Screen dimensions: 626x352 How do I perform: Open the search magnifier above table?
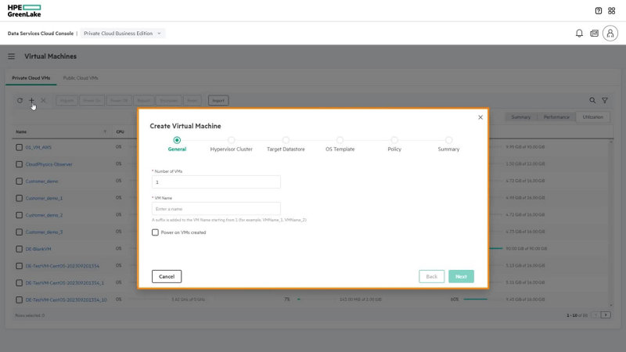(x=592, y=100)
